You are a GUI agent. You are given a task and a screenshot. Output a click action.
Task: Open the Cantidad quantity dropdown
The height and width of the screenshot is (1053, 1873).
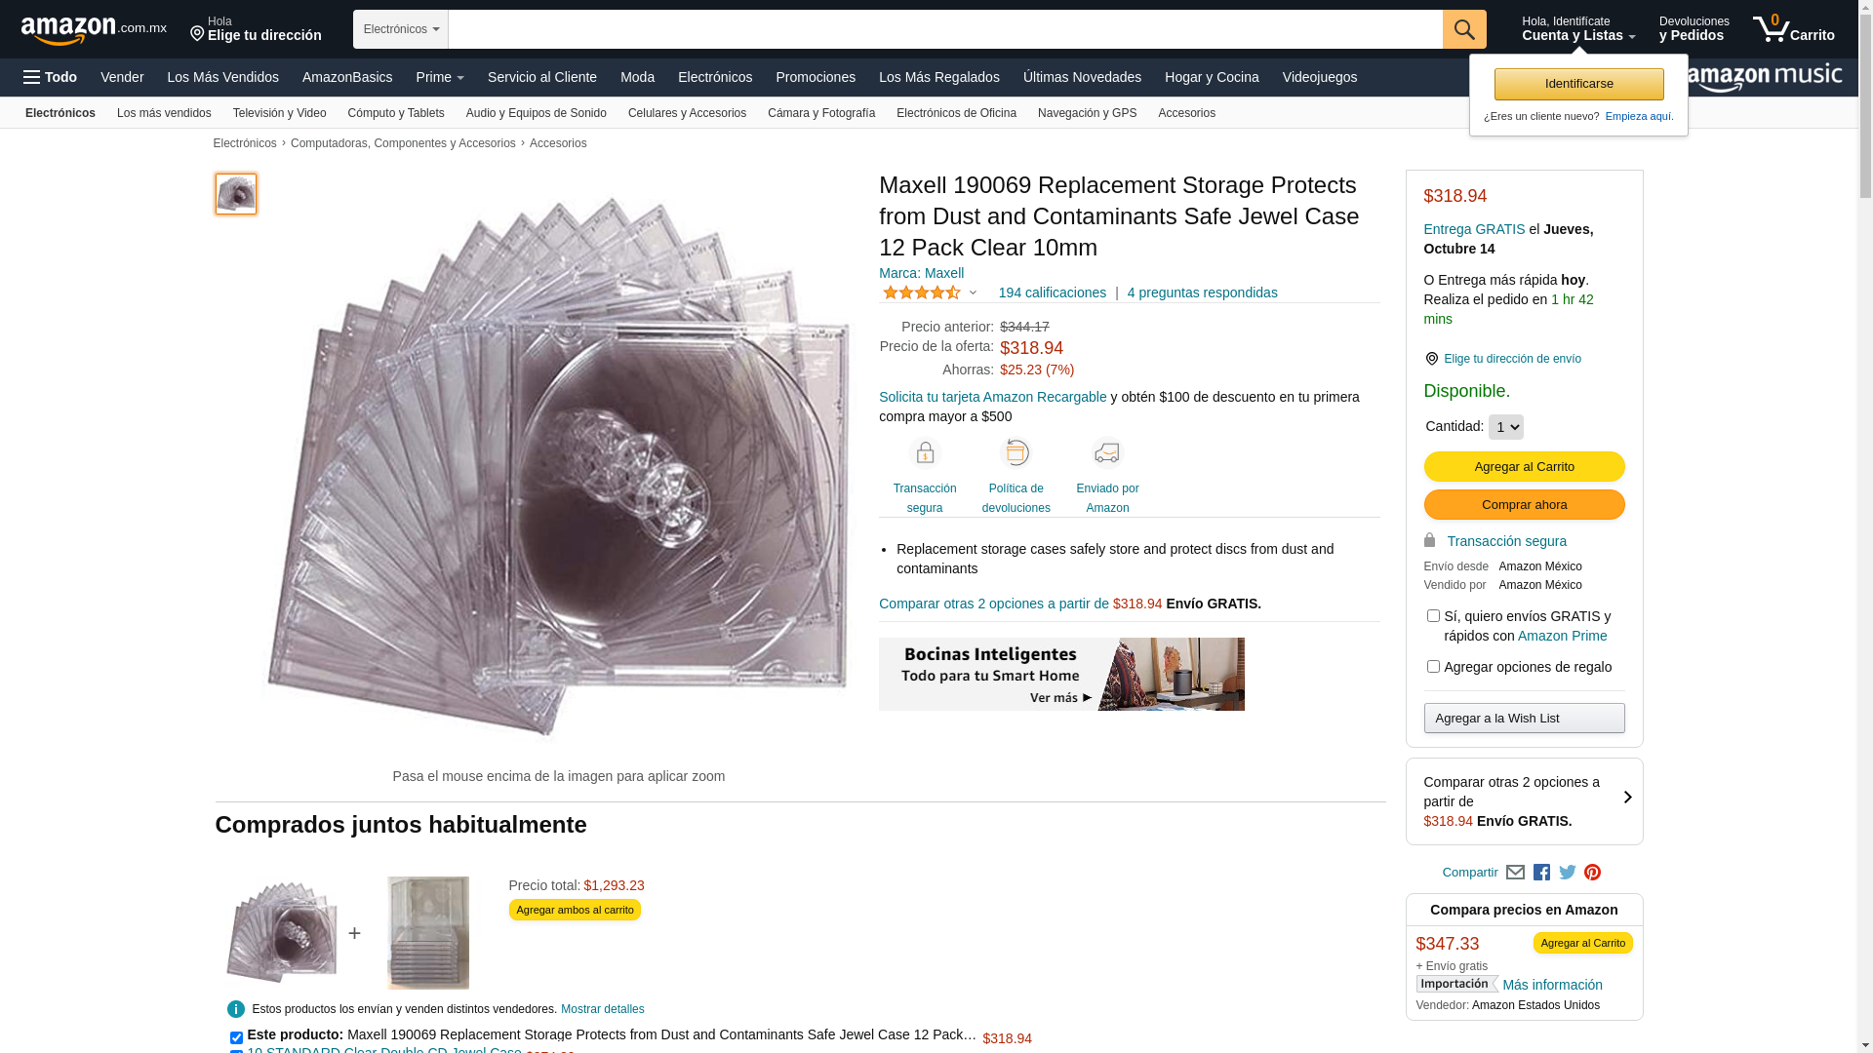pos(1505,427)
